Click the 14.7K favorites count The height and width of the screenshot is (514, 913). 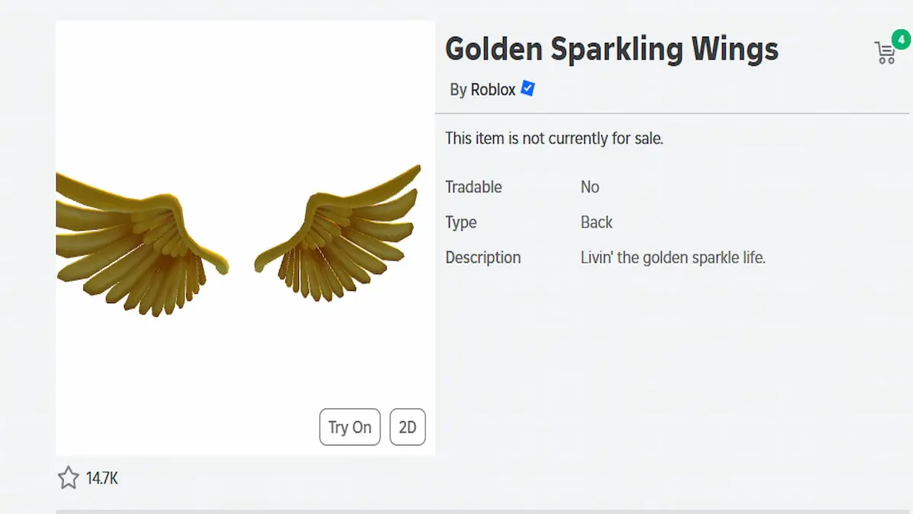[x=102, y=479]
